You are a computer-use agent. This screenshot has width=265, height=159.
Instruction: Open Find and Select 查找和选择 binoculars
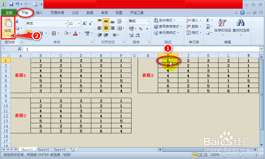click(x=241, y=27)
